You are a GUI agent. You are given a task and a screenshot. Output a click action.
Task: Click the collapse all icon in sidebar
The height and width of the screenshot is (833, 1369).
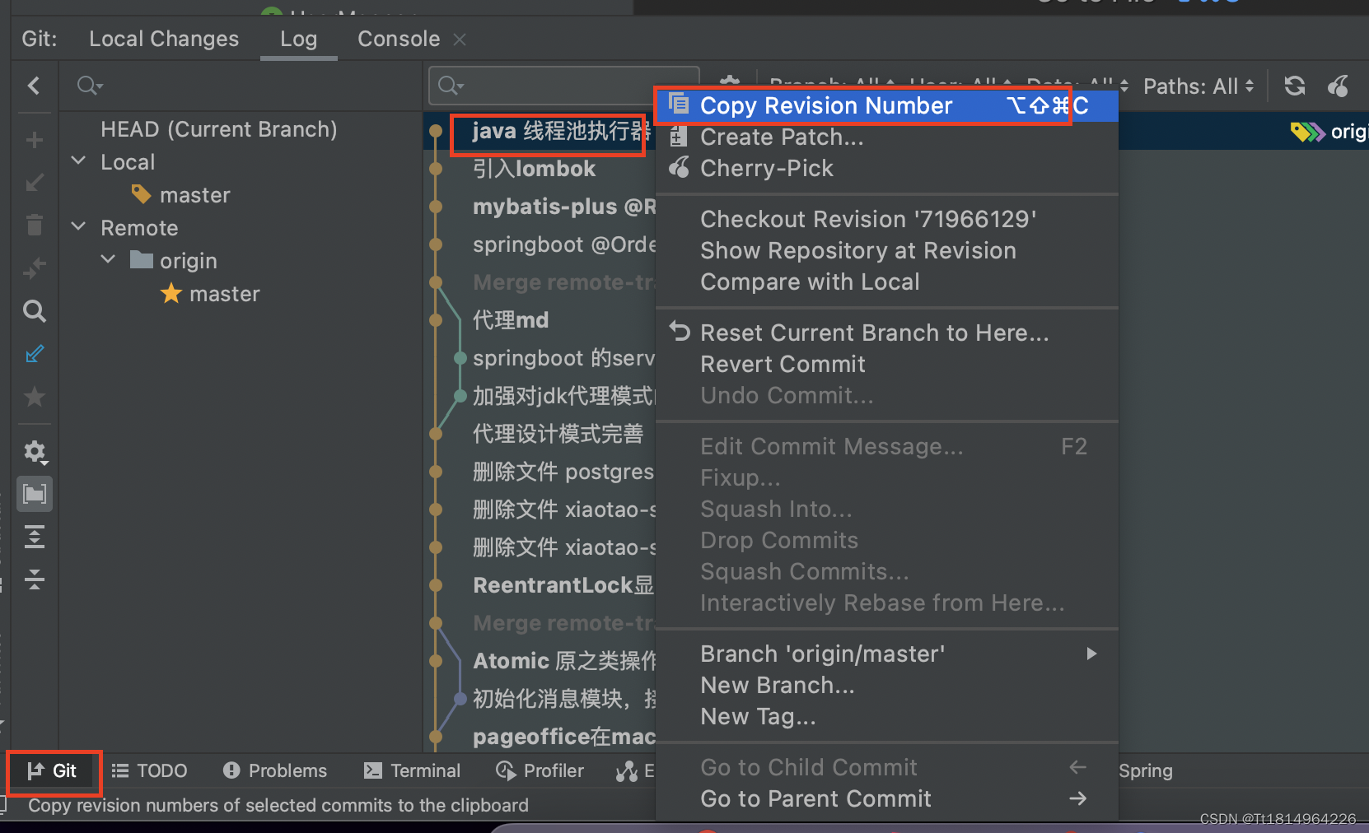35,579
